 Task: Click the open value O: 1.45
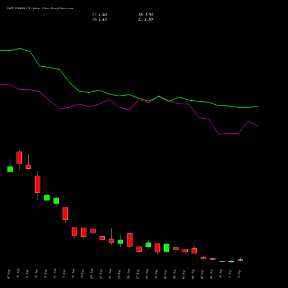tap(100, 20)
